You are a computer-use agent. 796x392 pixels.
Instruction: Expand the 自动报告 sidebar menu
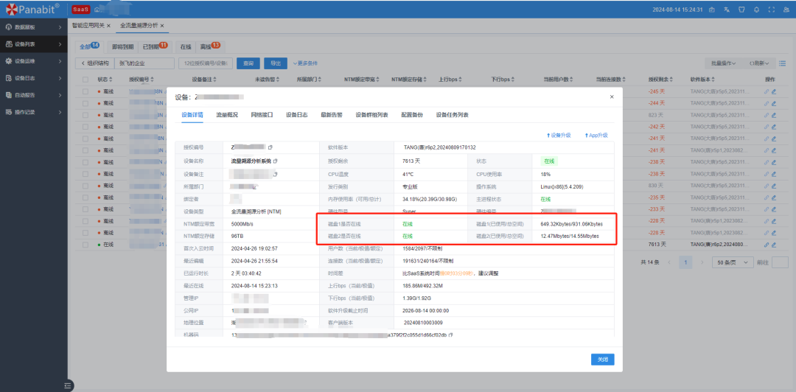33,95
